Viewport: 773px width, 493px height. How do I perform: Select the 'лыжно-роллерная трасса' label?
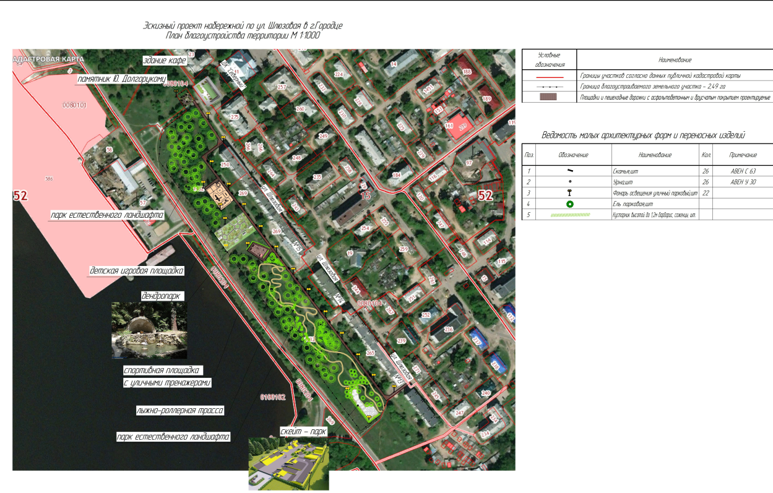click(x=179, y=410)
